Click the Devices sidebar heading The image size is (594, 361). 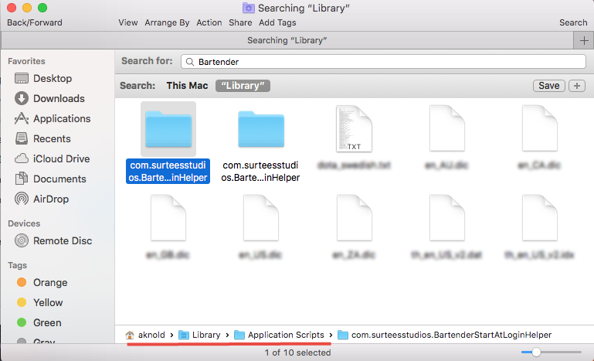(24, 223)
